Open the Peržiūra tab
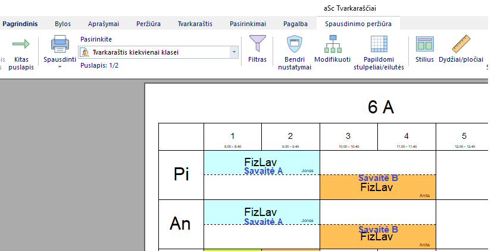Viewport: 491px width, 251px height. 148,24
